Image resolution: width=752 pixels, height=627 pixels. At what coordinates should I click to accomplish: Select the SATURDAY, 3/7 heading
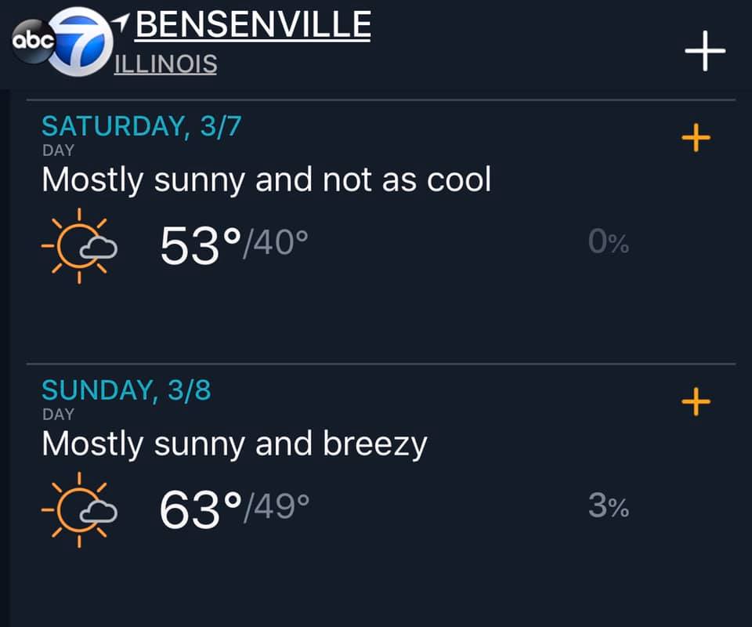pos(141,126)
